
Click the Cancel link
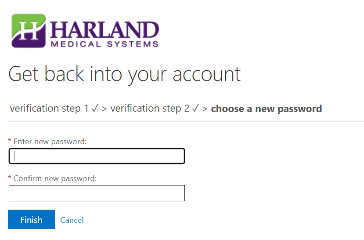point(72,220)
